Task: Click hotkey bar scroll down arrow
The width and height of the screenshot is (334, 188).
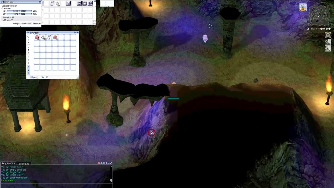Action: click(x=94, y=23)
